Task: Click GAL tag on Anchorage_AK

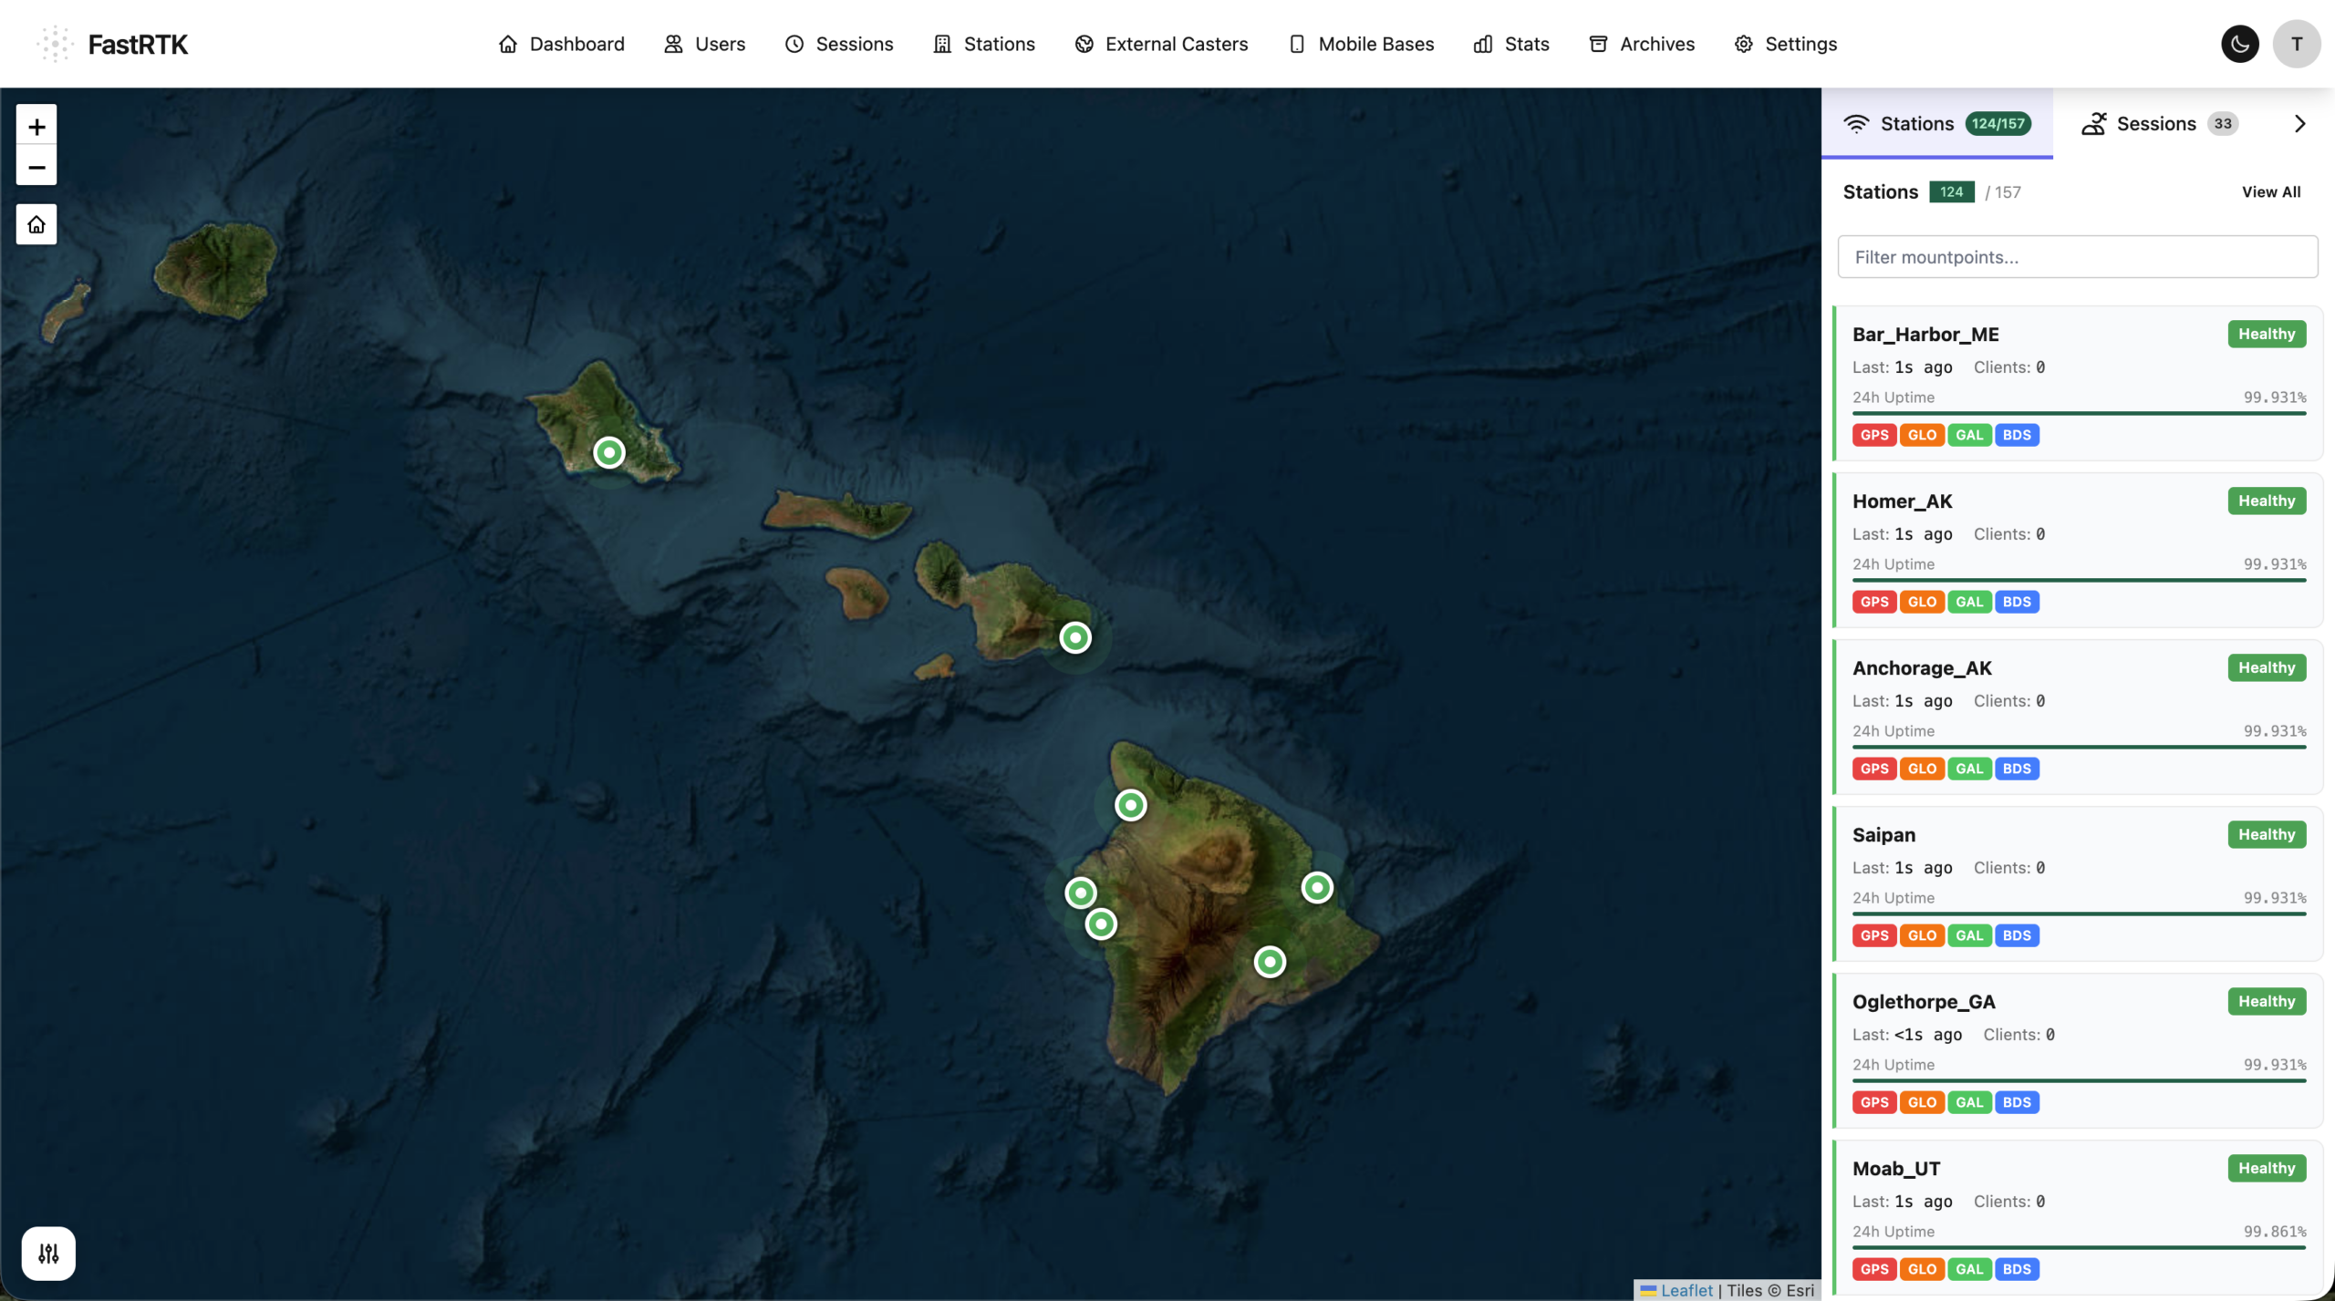Action: [x=1969, y=769]
